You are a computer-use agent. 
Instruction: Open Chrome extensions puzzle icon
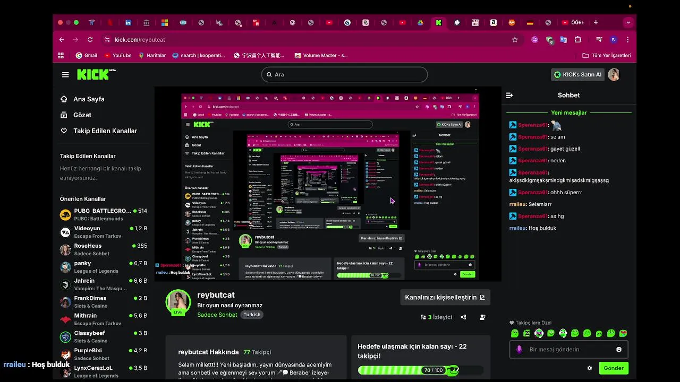click(x=578, y=40)
